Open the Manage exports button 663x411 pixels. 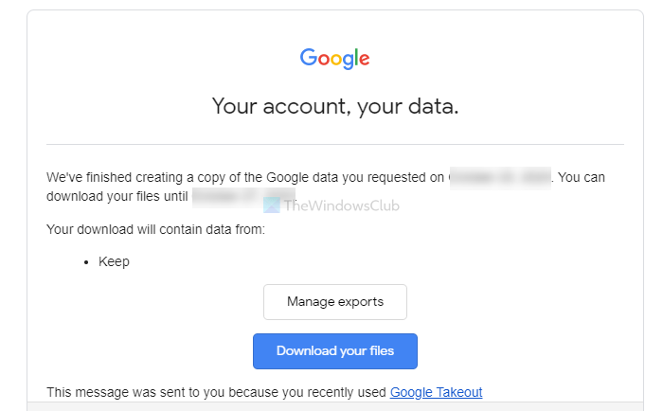(334, 302)
